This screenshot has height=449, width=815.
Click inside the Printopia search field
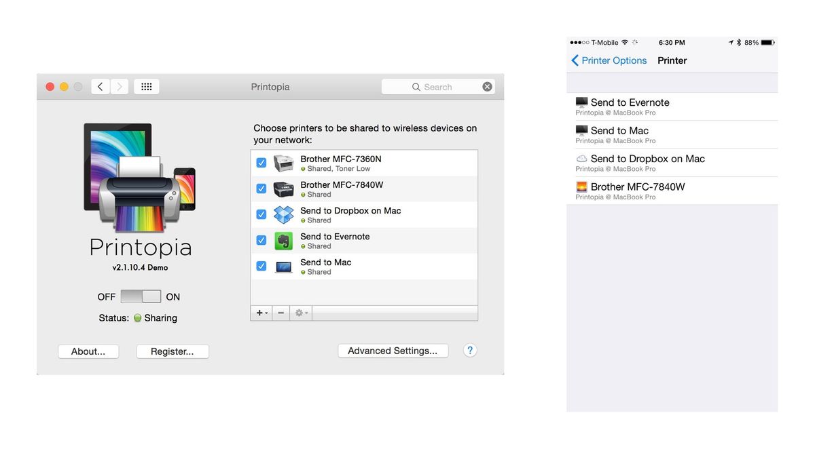click(441, 86)
